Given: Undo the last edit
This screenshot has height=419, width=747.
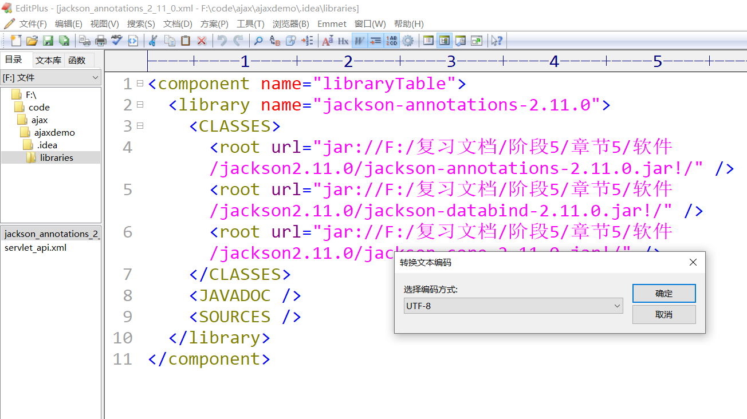Looking at the screenshot, I should point(222,41).
